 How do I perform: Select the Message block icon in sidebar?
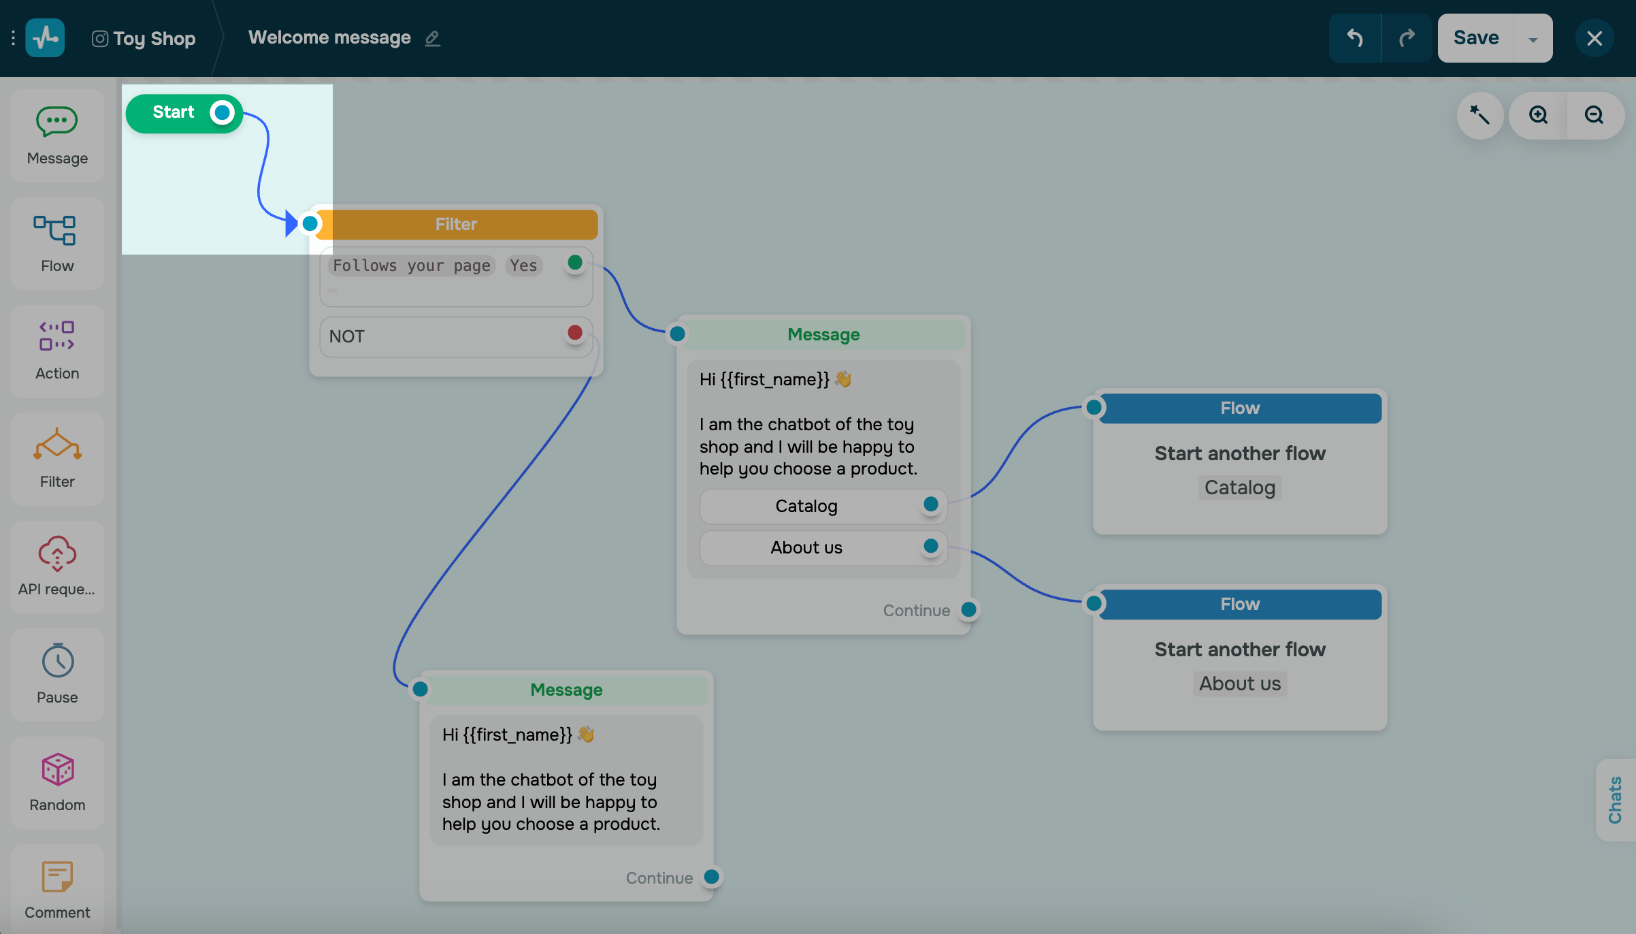click(x=57, y=135)
